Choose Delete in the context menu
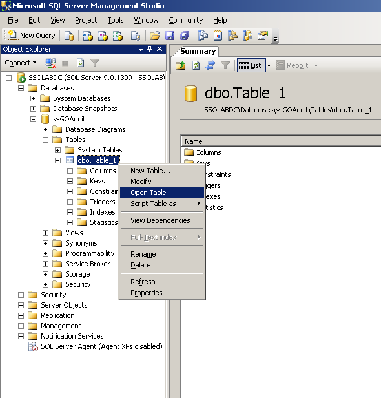The width and height of the screenshot is (381, 398). (x=162, y=265)
